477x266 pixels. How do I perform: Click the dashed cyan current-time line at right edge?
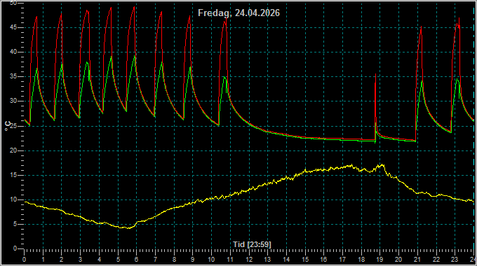473,131
